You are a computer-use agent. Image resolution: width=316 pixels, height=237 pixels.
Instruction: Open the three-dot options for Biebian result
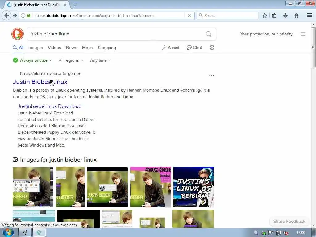pos(212,76)
